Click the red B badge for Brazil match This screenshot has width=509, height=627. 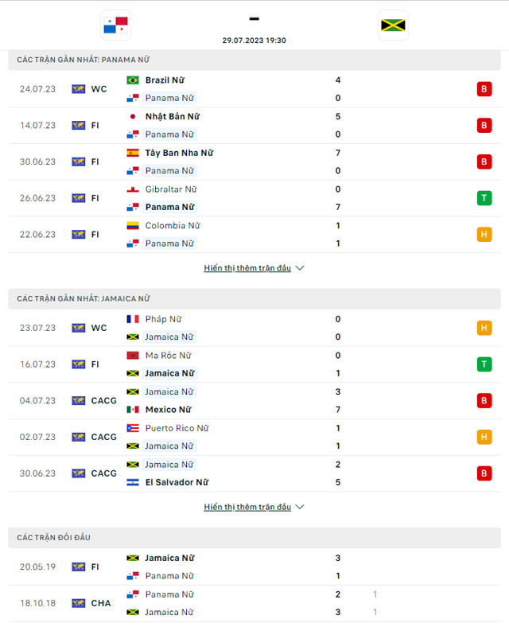coord(484,89)
